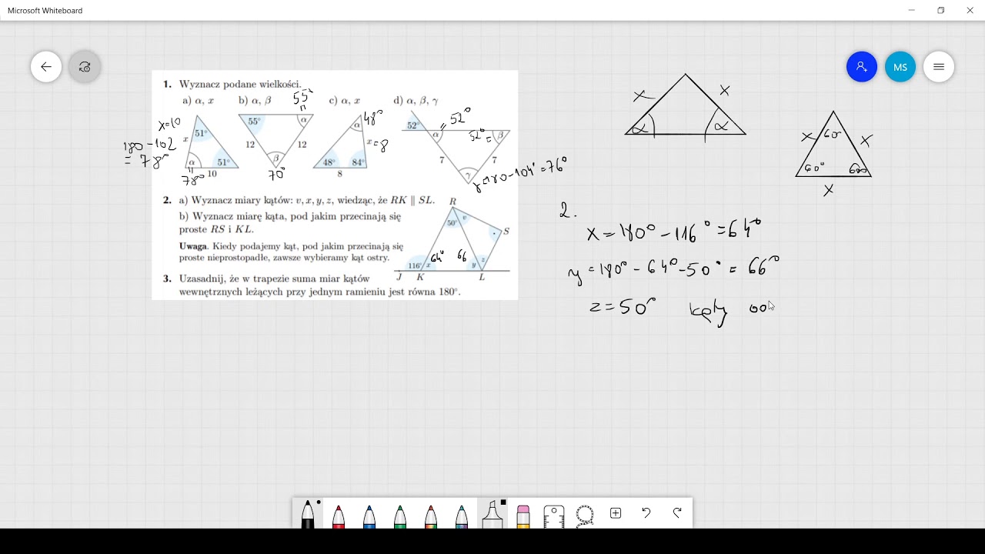The image size is (985, 554).
Task: Click the handwritten 'x=180°-116°=64°' line
Action: tap(674, 229)
